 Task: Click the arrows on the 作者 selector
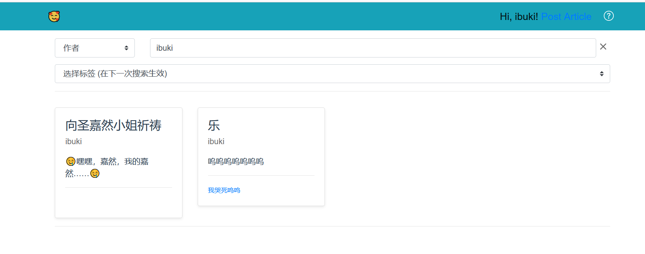point(126,48)
